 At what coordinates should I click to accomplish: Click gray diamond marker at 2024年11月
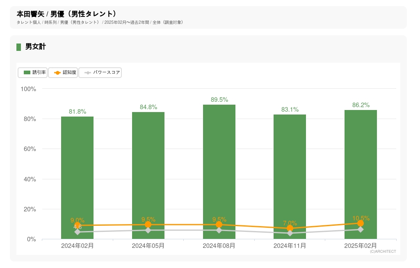(x=290, y=233)
